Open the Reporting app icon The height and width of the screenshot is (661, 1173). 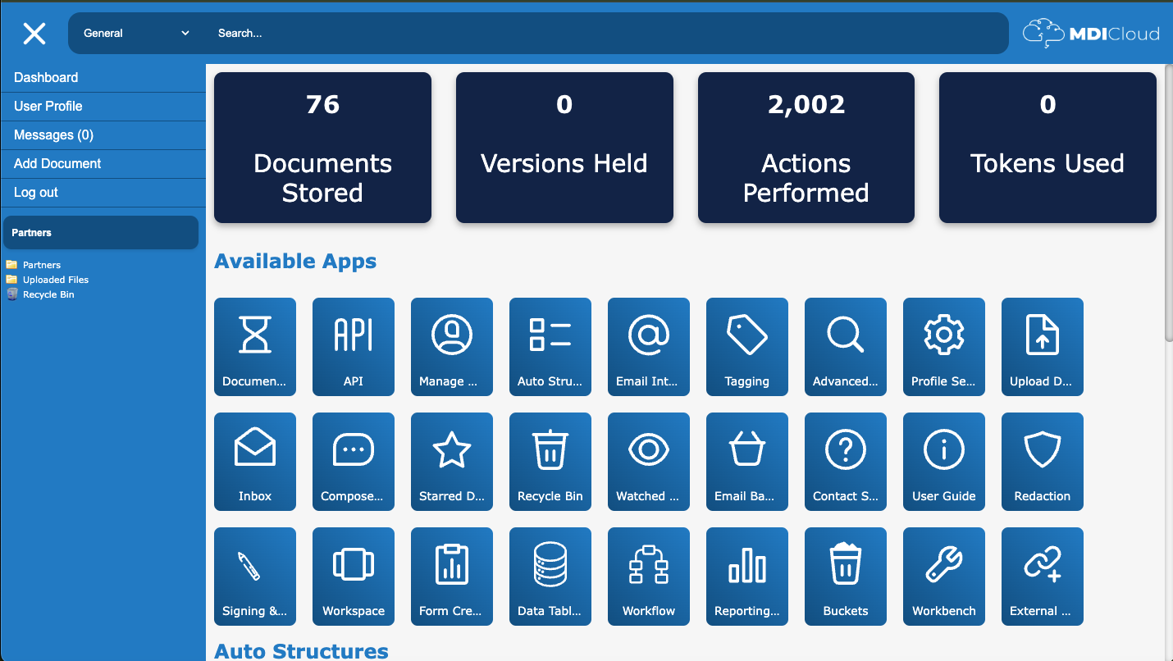pos(746,576)
